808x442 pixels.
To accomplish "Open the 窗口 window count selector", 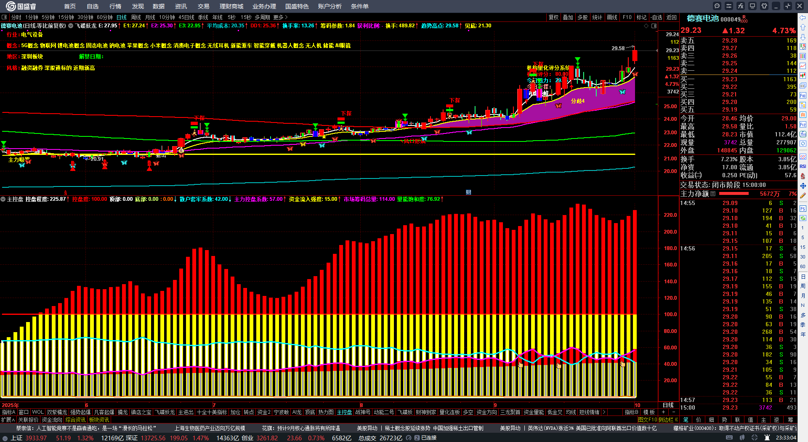I will tap(24, 412).
